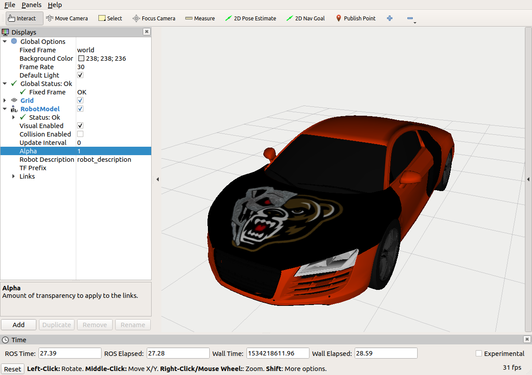The image size is (532, 375).
Task: Click the Displays panel monitor icon
Action: coord(5,32)
